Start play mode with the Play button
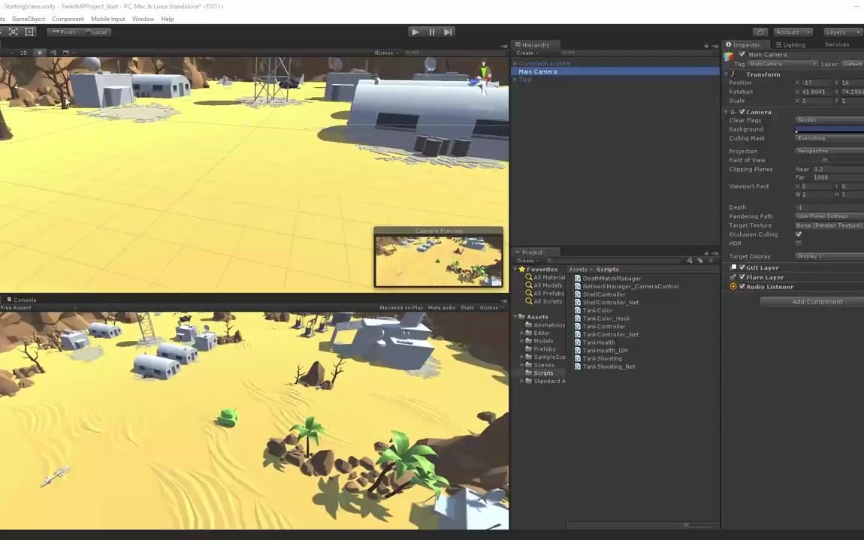The width and height of the screenshot is (864, 540). 415,32
